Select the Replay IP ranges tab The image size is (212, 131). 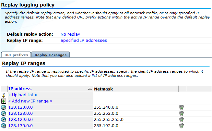pos(51,55)
